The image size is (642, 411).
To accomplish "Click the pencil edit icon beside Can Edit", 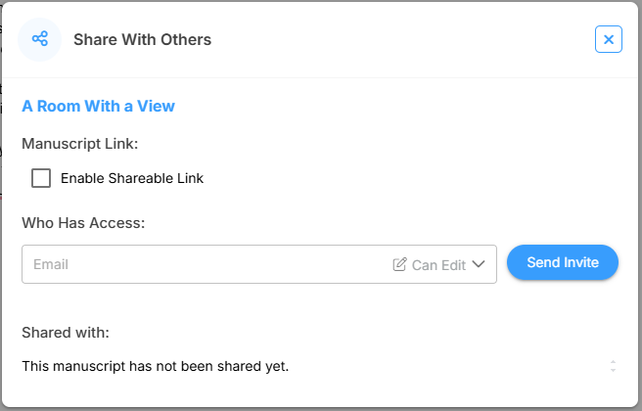I will pos(399,264).
